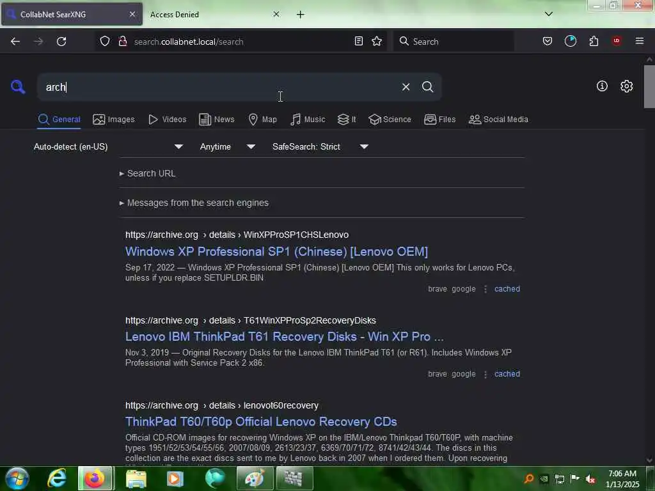This screenshot has width=655, height=491.
Task: Switch to News search category
Action: 216,120
